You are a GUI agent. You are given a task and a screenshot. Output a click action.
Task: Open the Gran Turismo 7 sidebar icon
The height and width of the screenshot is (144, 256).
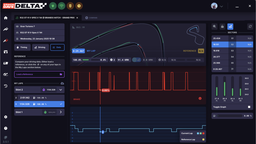point(6,74)
